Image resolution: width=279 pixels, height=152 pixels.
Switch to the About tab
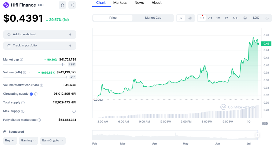click(157, 3)
